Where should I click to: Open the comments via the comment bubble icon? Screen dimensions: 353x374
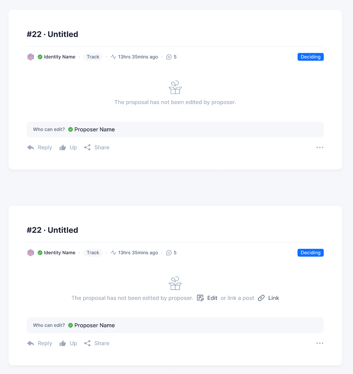169,57
